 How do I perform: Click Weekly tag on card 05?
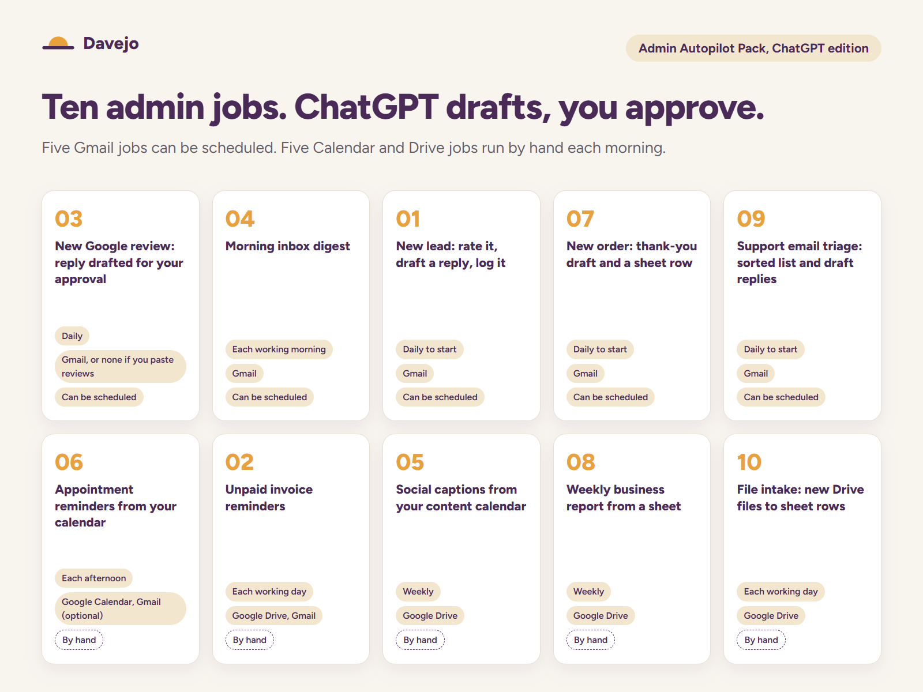[x=418, y=591]
